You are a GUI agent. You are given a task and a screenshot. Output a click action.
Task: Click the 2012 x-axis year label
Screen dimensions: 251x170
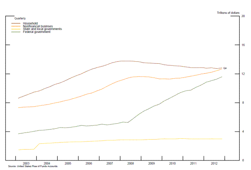[214, 163]
